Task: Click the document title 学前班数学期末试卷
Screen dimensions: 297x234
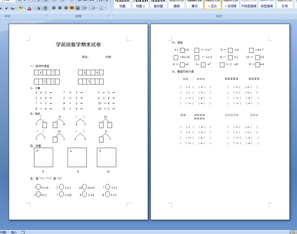Action: click(78, 45)
